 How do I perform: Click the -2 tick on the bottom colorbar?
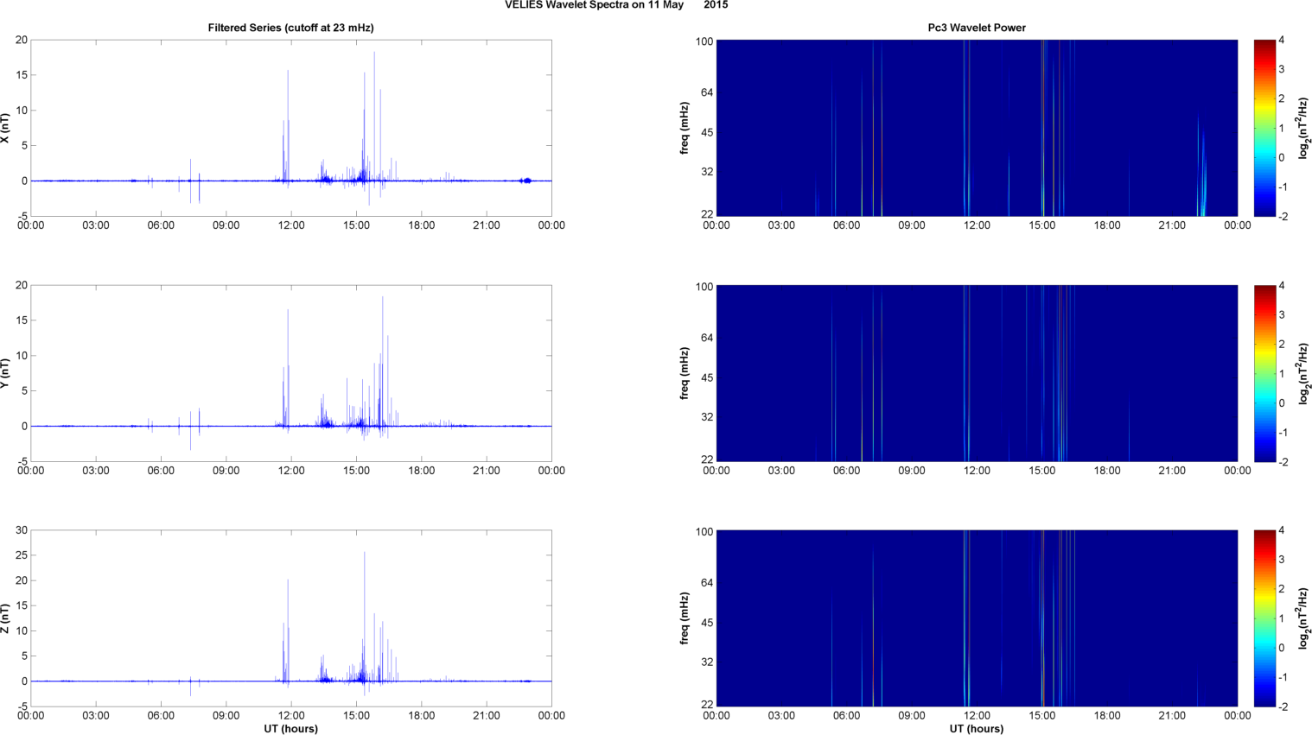1283,706
